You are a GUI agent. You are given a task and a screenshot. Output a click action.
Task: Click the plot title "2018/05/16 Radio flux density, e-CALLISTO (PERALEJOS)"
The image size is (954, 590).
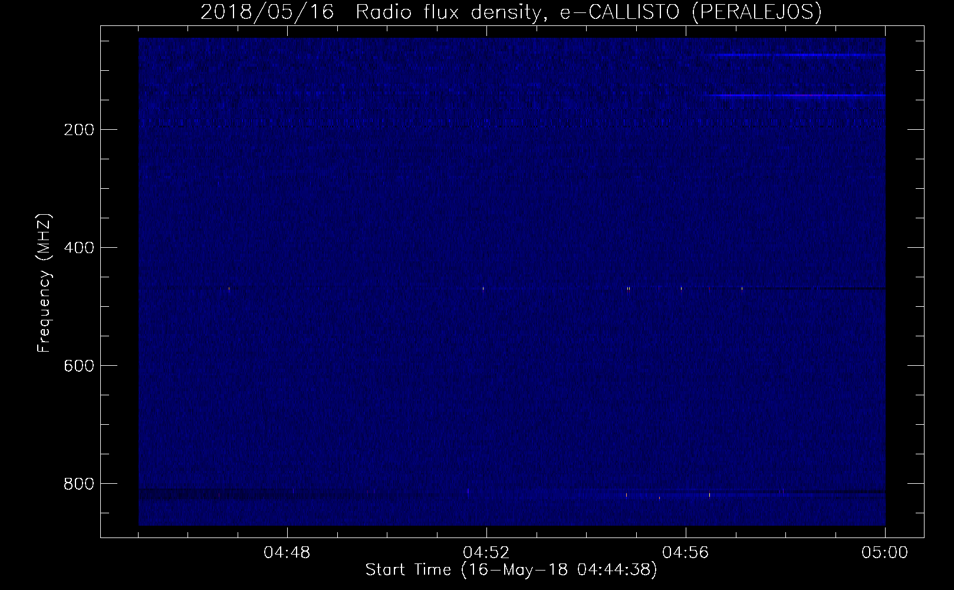[x=511, y=12]
